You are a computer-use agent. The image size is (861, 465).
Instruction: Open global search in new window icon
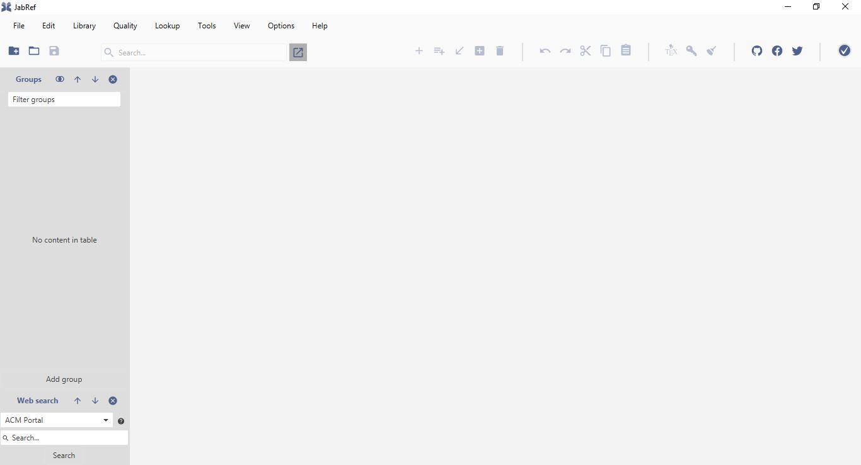point(298,52)
